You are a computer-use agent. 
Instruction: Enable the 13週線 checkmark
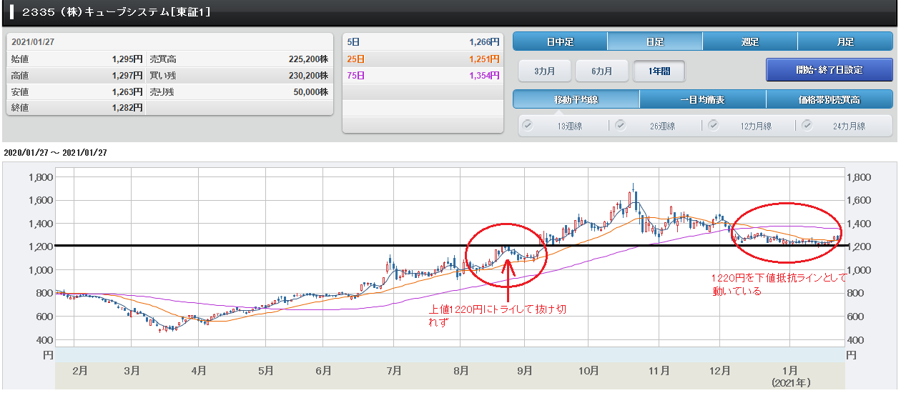pos(528,125)
